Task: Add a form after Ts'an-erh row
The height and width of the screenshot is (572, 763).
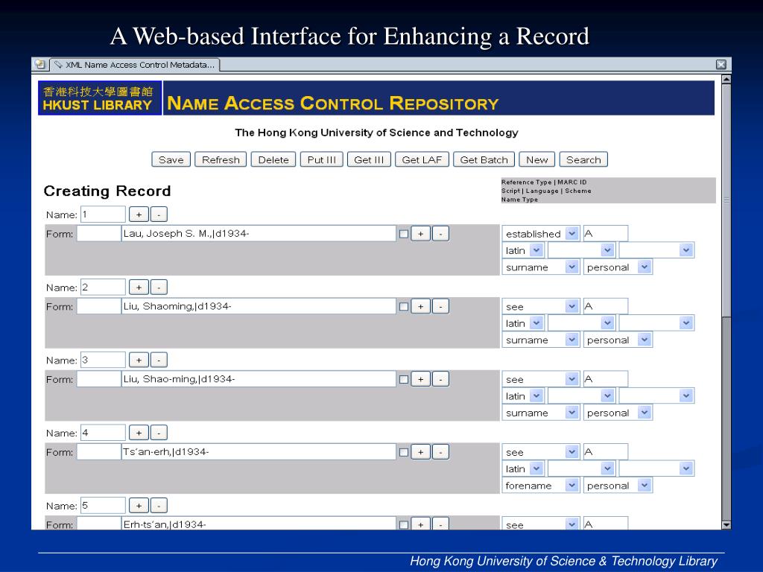Action: coord(420,452)
